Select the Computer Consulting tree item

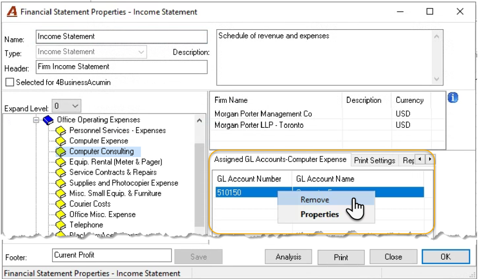click(x=101, y=151)
